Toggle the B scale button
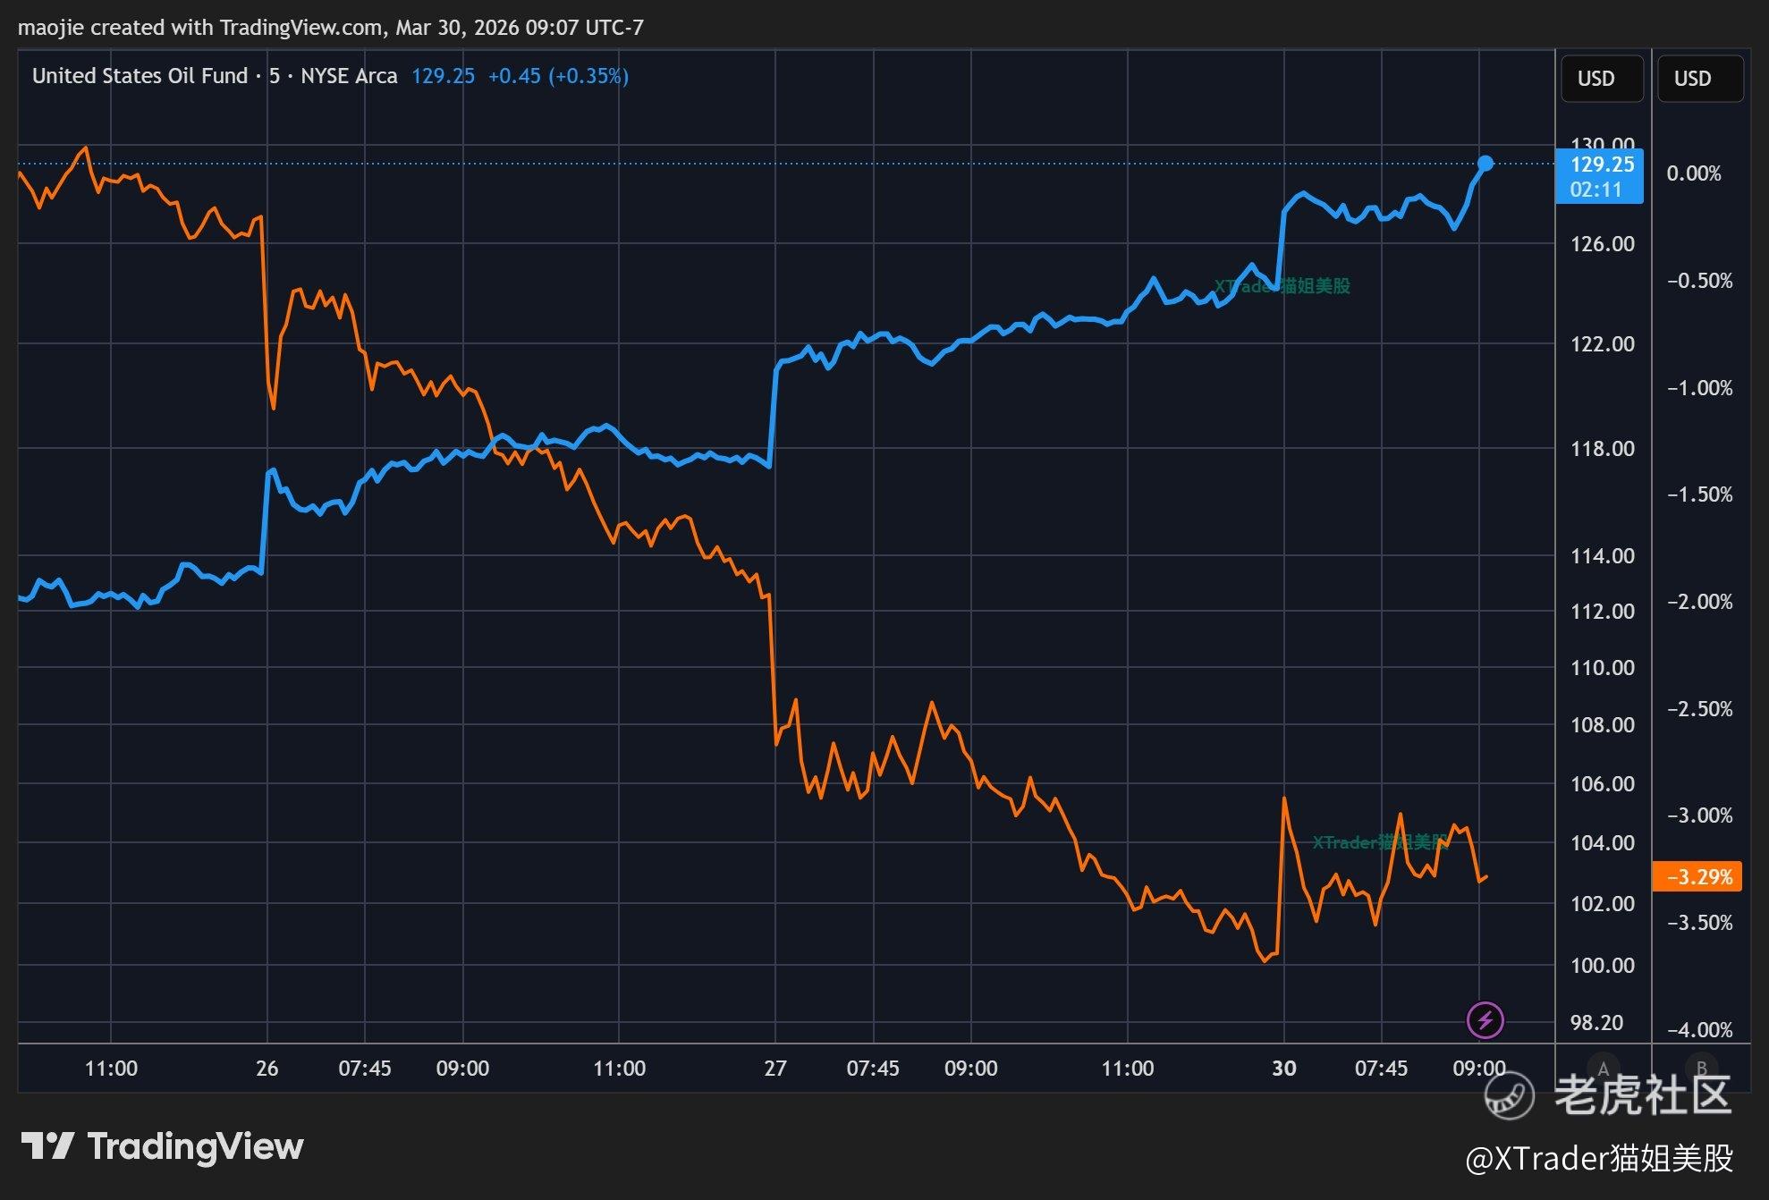 pyautogui.click(x=1701, y=1068)
